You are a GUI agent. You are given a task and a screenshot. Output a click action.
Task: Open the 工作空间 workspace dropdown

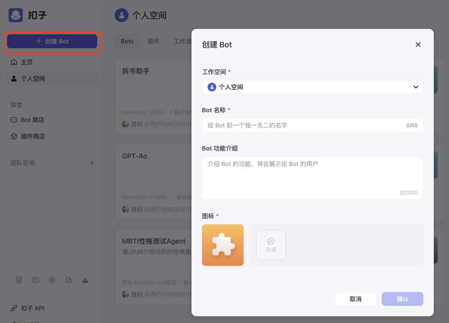[312, 87]
